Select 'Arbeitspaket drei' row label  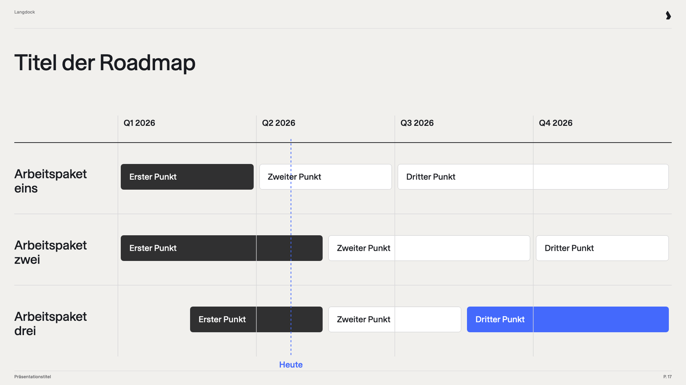coord(51,323)
